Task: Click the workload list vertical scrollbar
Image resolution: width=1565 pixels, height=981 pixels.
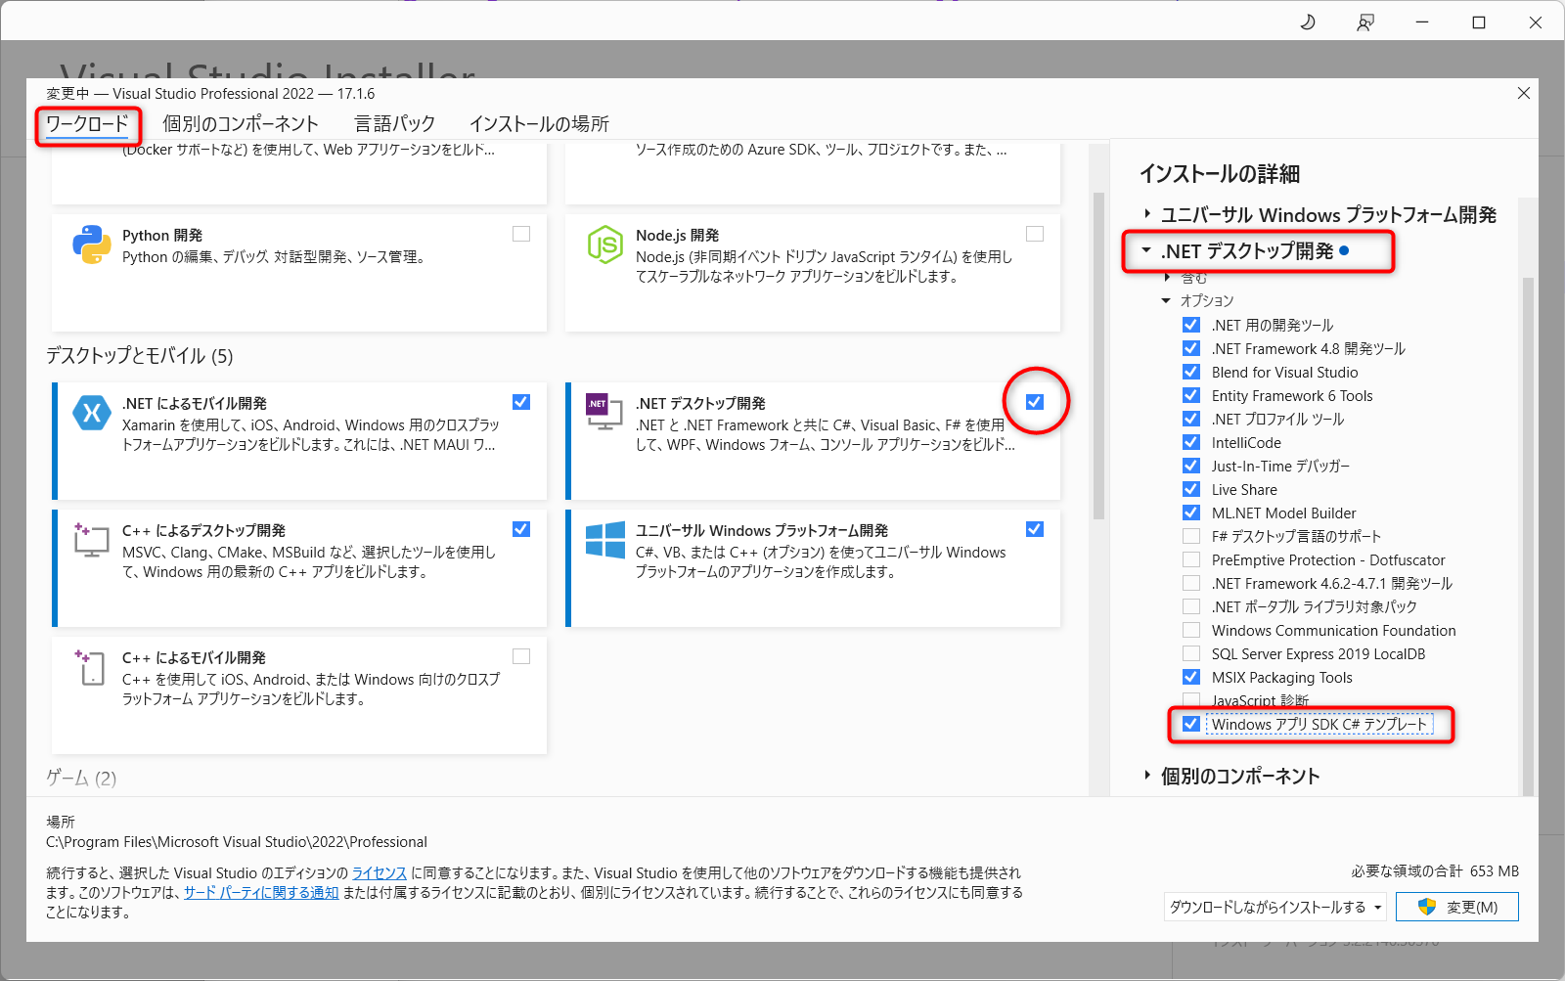Action: click(x=1098, y=357)
